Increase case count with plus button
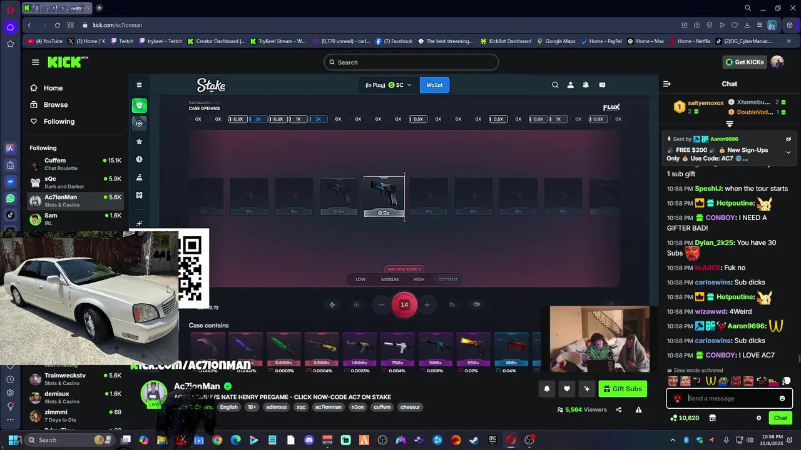Viewport: 801px width, 450px height. (x=427, y=305)
